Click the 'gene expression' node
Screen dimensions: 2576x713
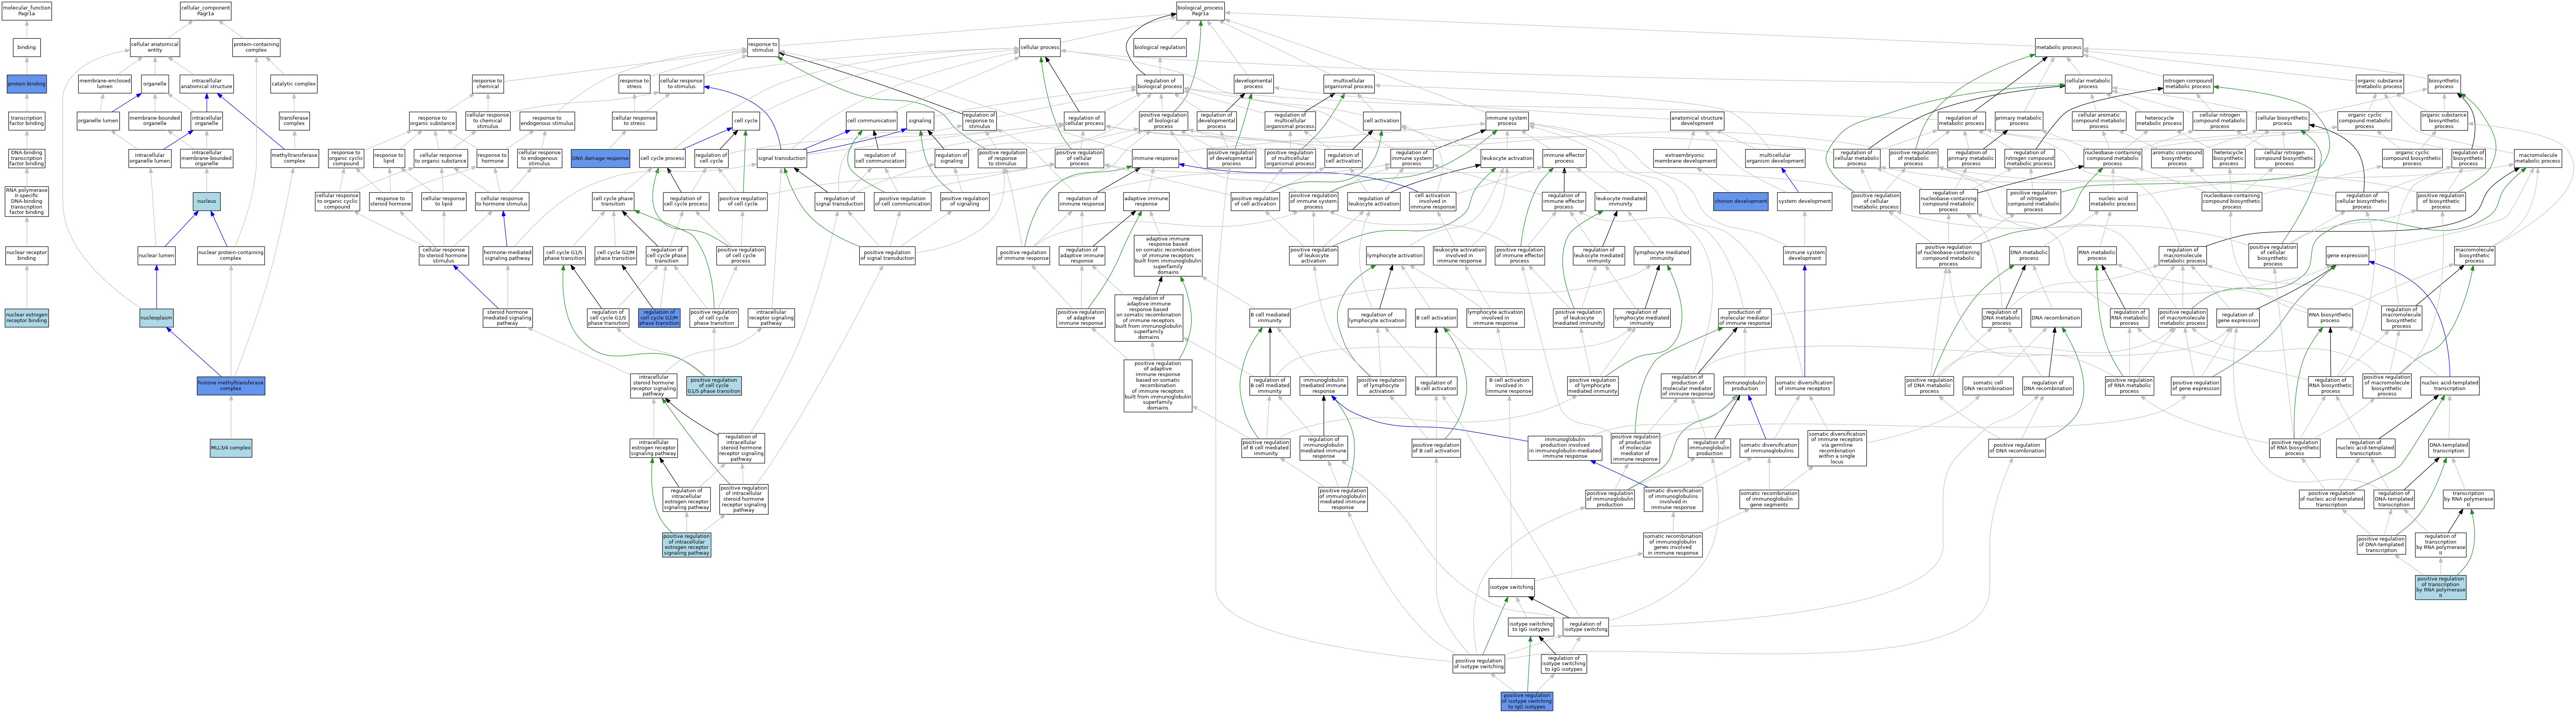pyautogui.click(x=2347, y=256)
